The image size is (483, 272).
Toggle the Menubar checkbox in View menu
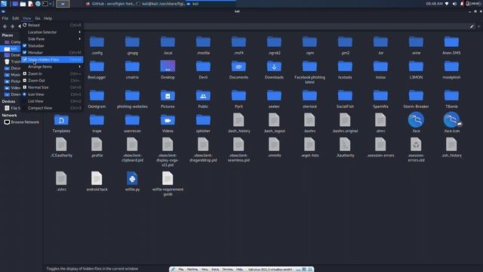point(25,52)
